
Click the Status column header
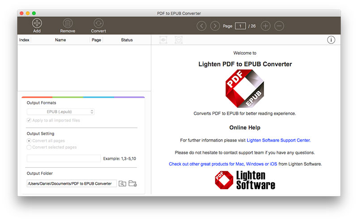[127, 40]
